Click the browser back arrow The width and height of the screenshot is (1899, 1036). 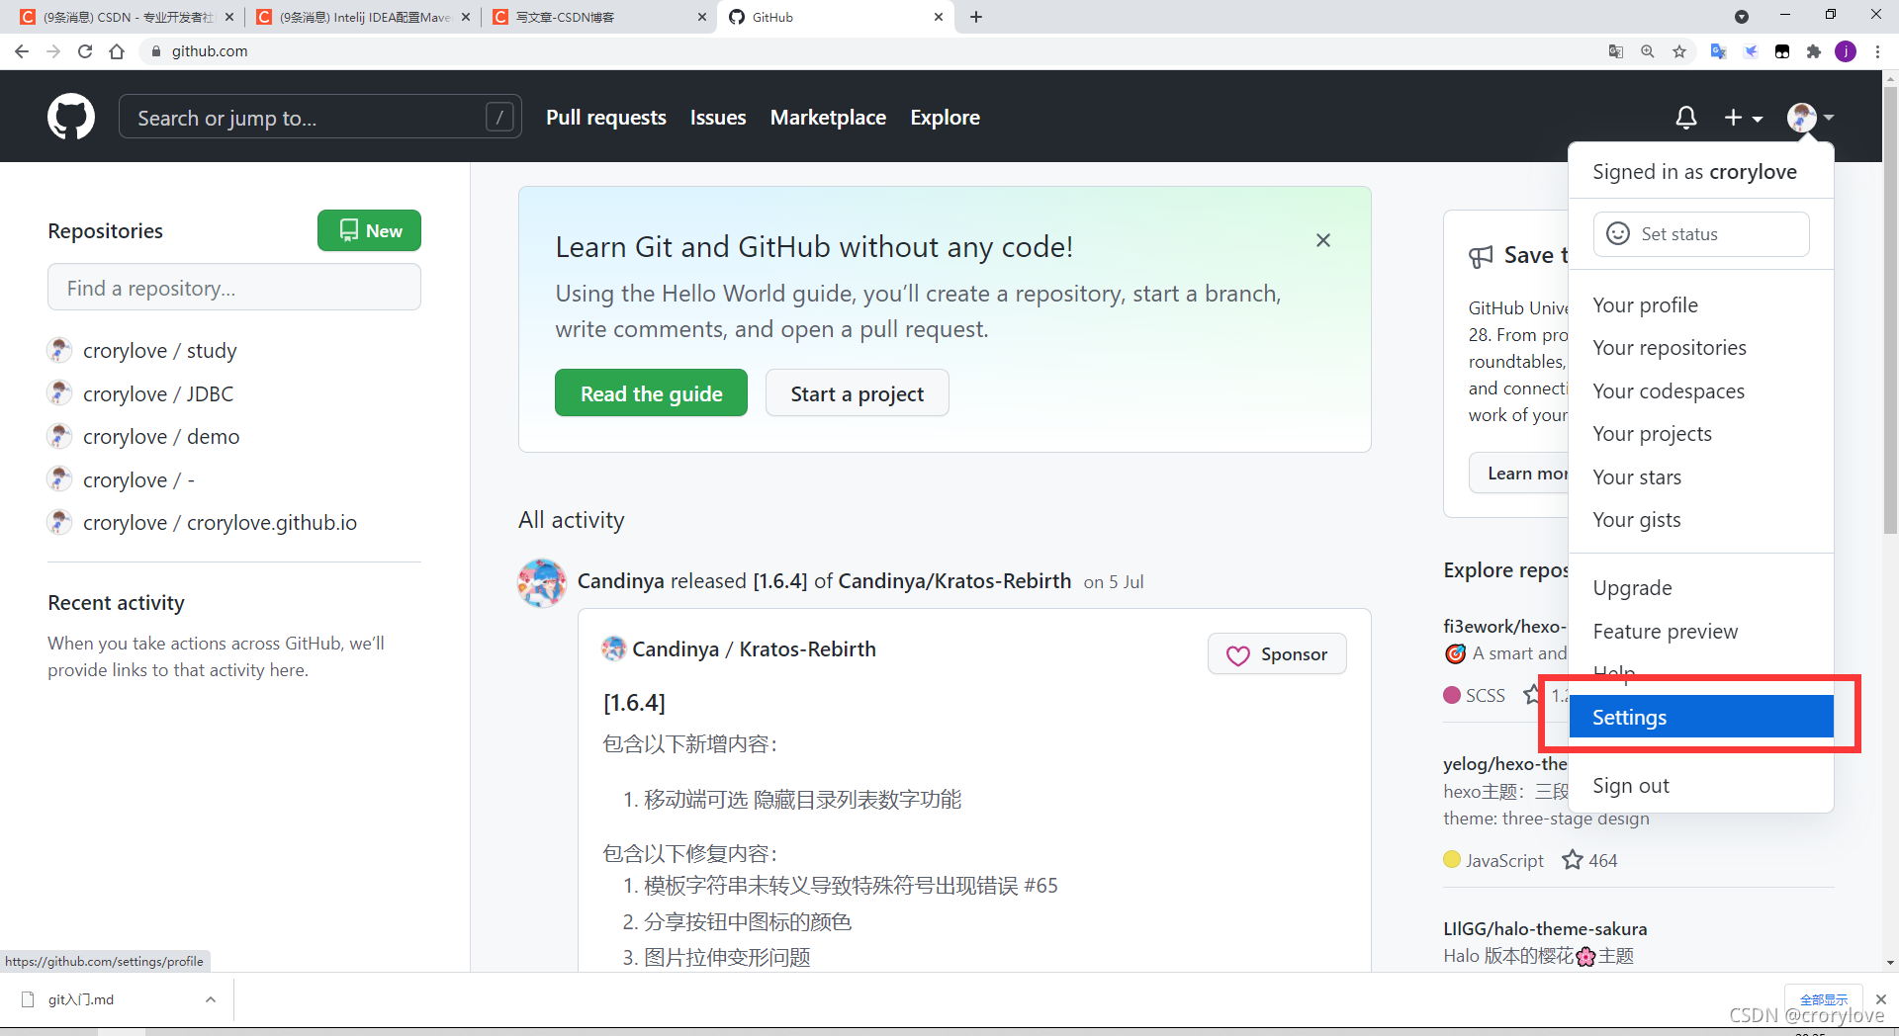click(x=22, y=51)
